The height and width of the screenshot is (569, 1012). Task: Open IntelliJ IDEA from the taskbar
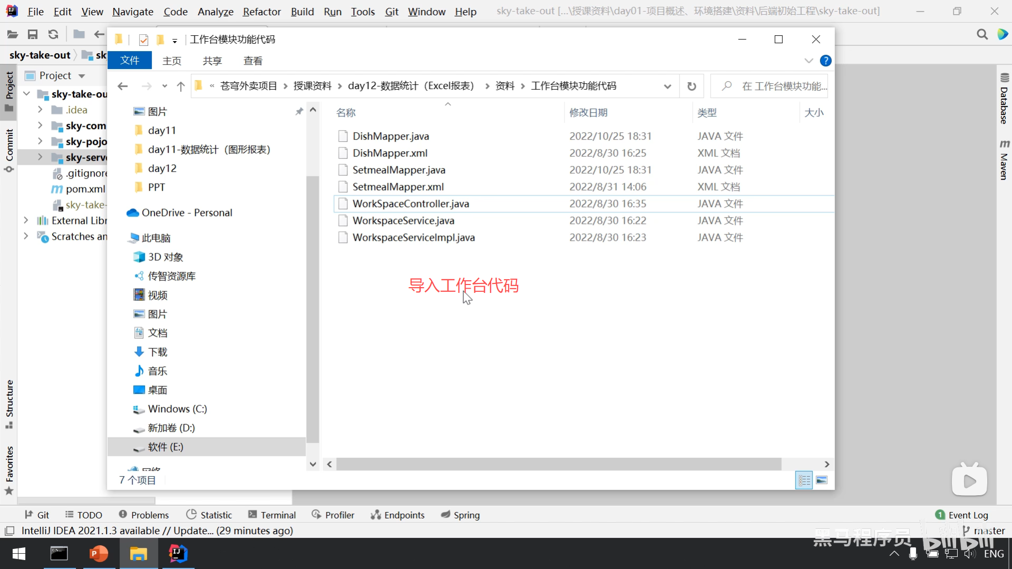pos(178,554)
